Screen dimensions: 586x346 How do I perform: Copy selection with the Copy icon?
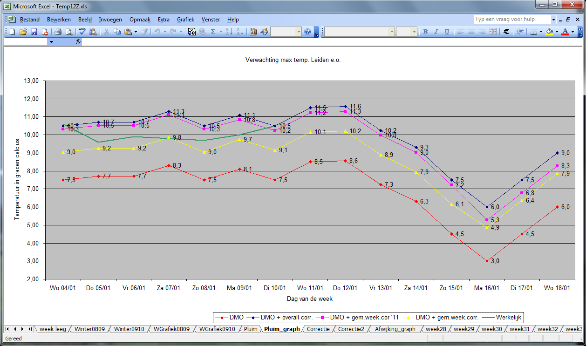pos(117,32)
